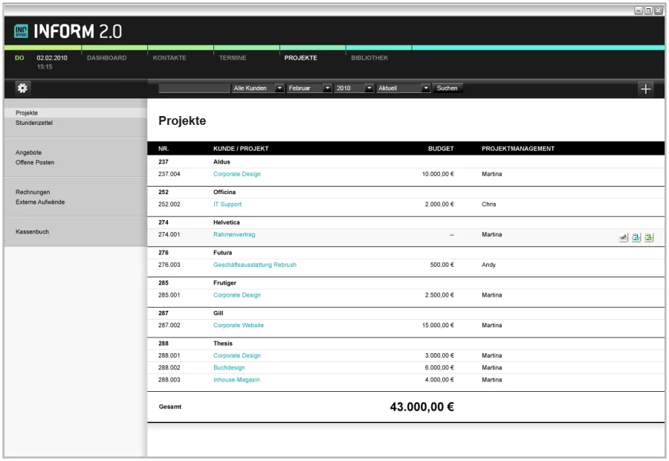Screen dimensions: 669x461
Task: Open the IT Support project link
Action: pyautogui.click(x=227, y=204)
